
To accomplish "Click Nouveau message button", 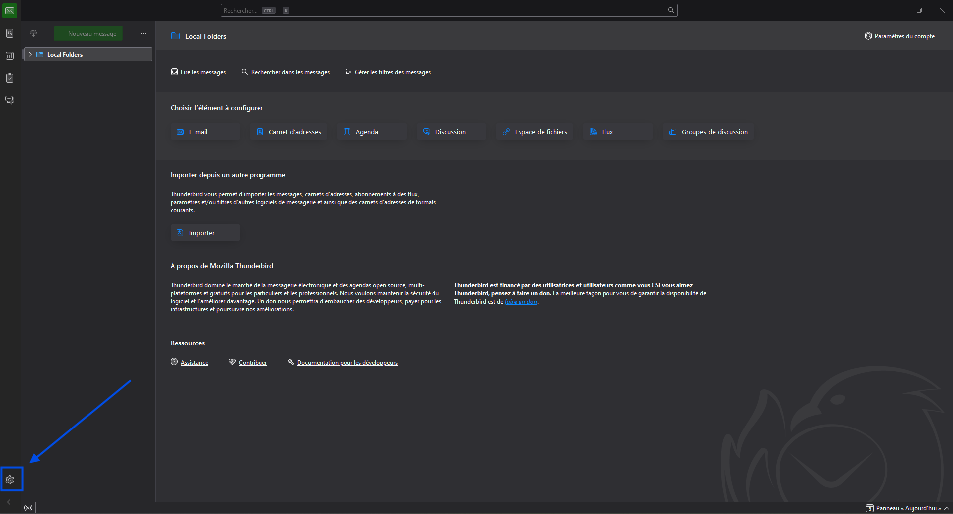I will tap(88, 33).
